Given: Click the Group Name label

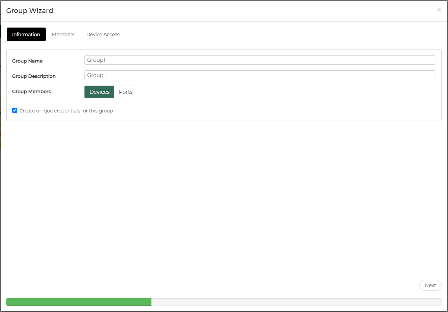Looking at the screenshot, I should click(x=27, y=61).
